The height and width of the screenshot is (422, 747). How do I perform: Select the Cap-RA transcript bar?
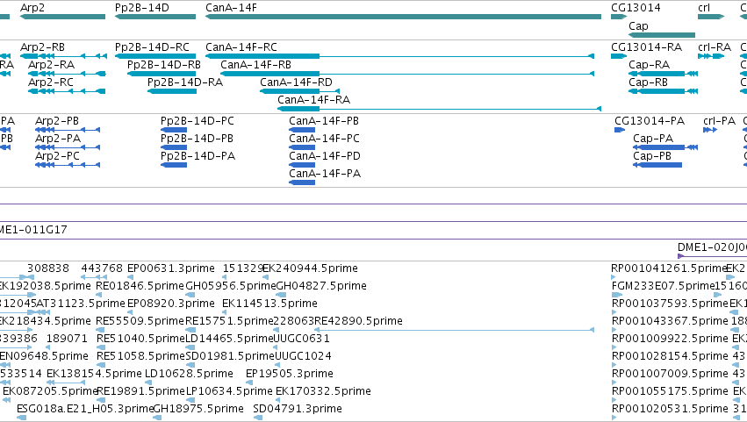tap(663, 74)
